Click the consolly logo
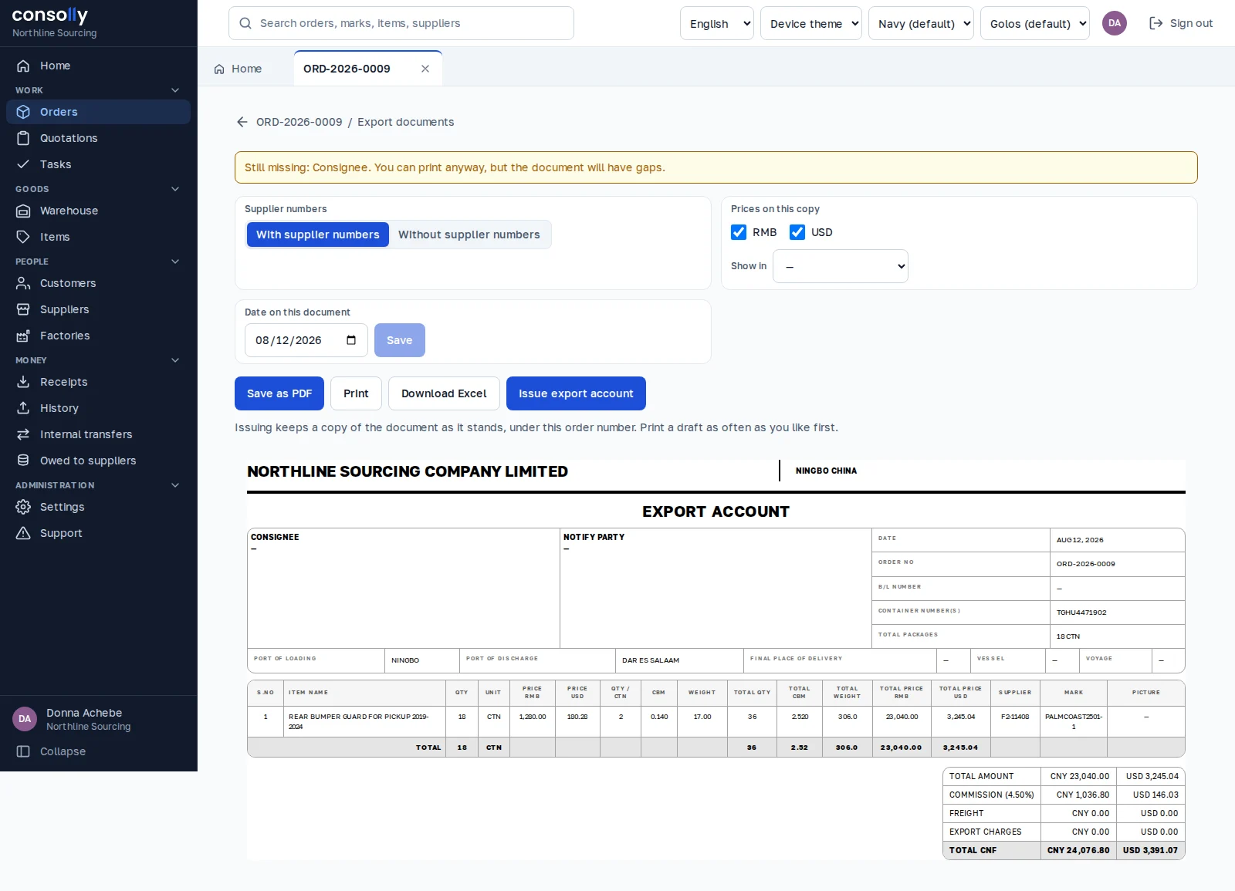Viewport: 1235px width, 891px height. 50,15
